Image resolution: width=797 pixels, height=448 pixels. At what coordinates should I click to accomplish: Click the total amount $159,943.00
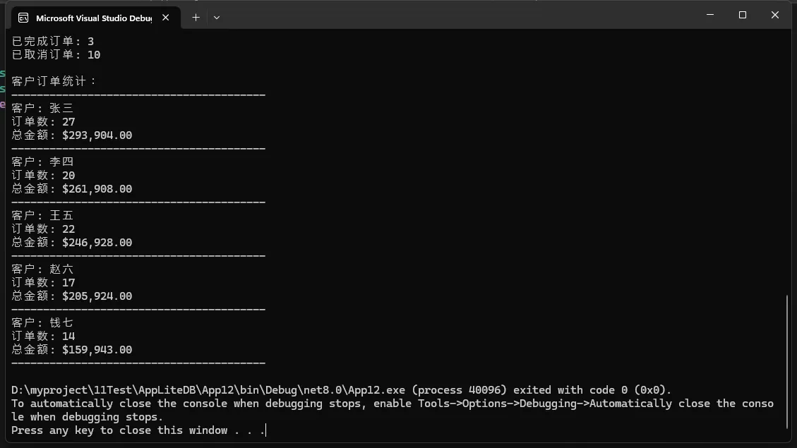tap(97, 350)
